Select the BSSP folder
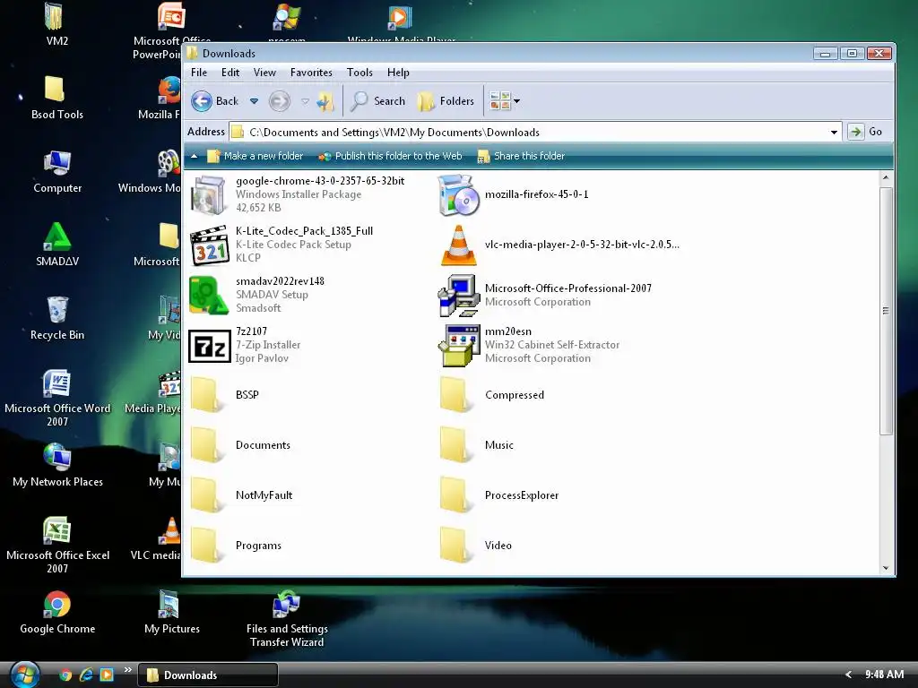The width and height of the screenshot is (918, 688). tap(225, 395)
